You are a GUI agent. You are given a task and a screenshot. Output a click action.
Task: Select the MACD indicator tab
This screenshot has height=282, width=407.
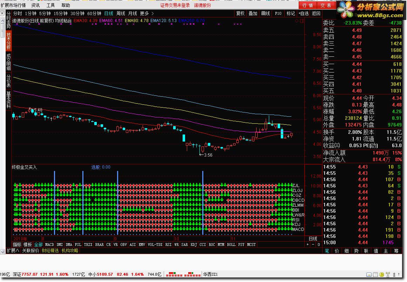[x=49, y=245]
